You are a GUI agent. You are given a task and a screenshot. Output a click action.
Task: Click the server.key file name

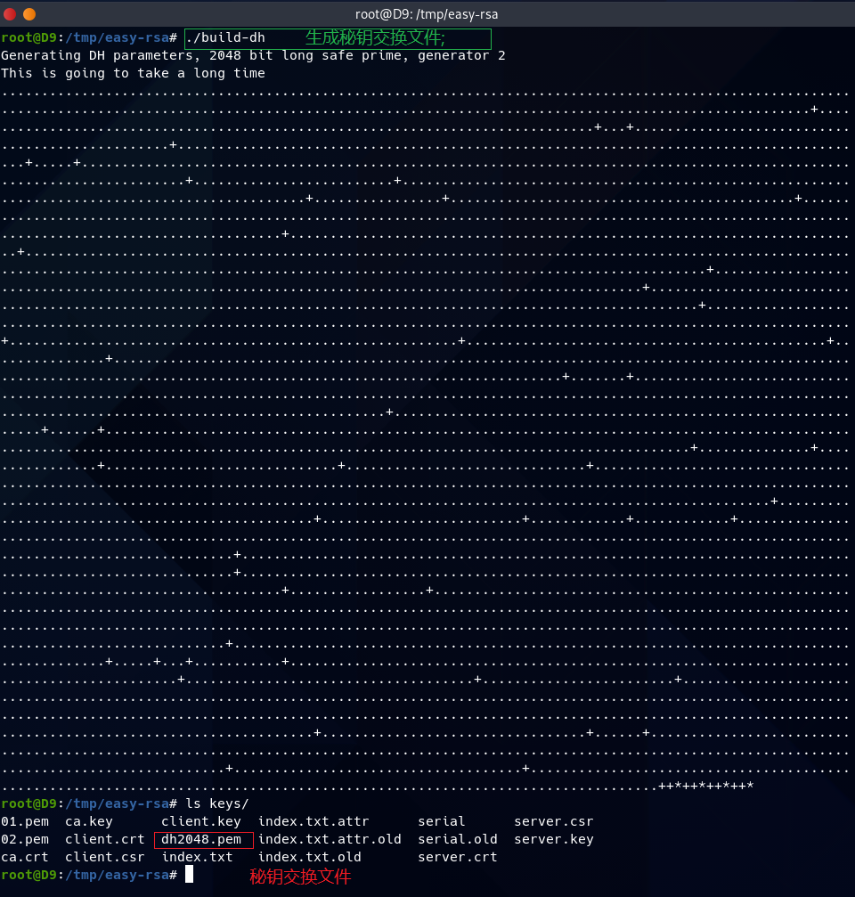pyautogui.click(x=553, y=839)
